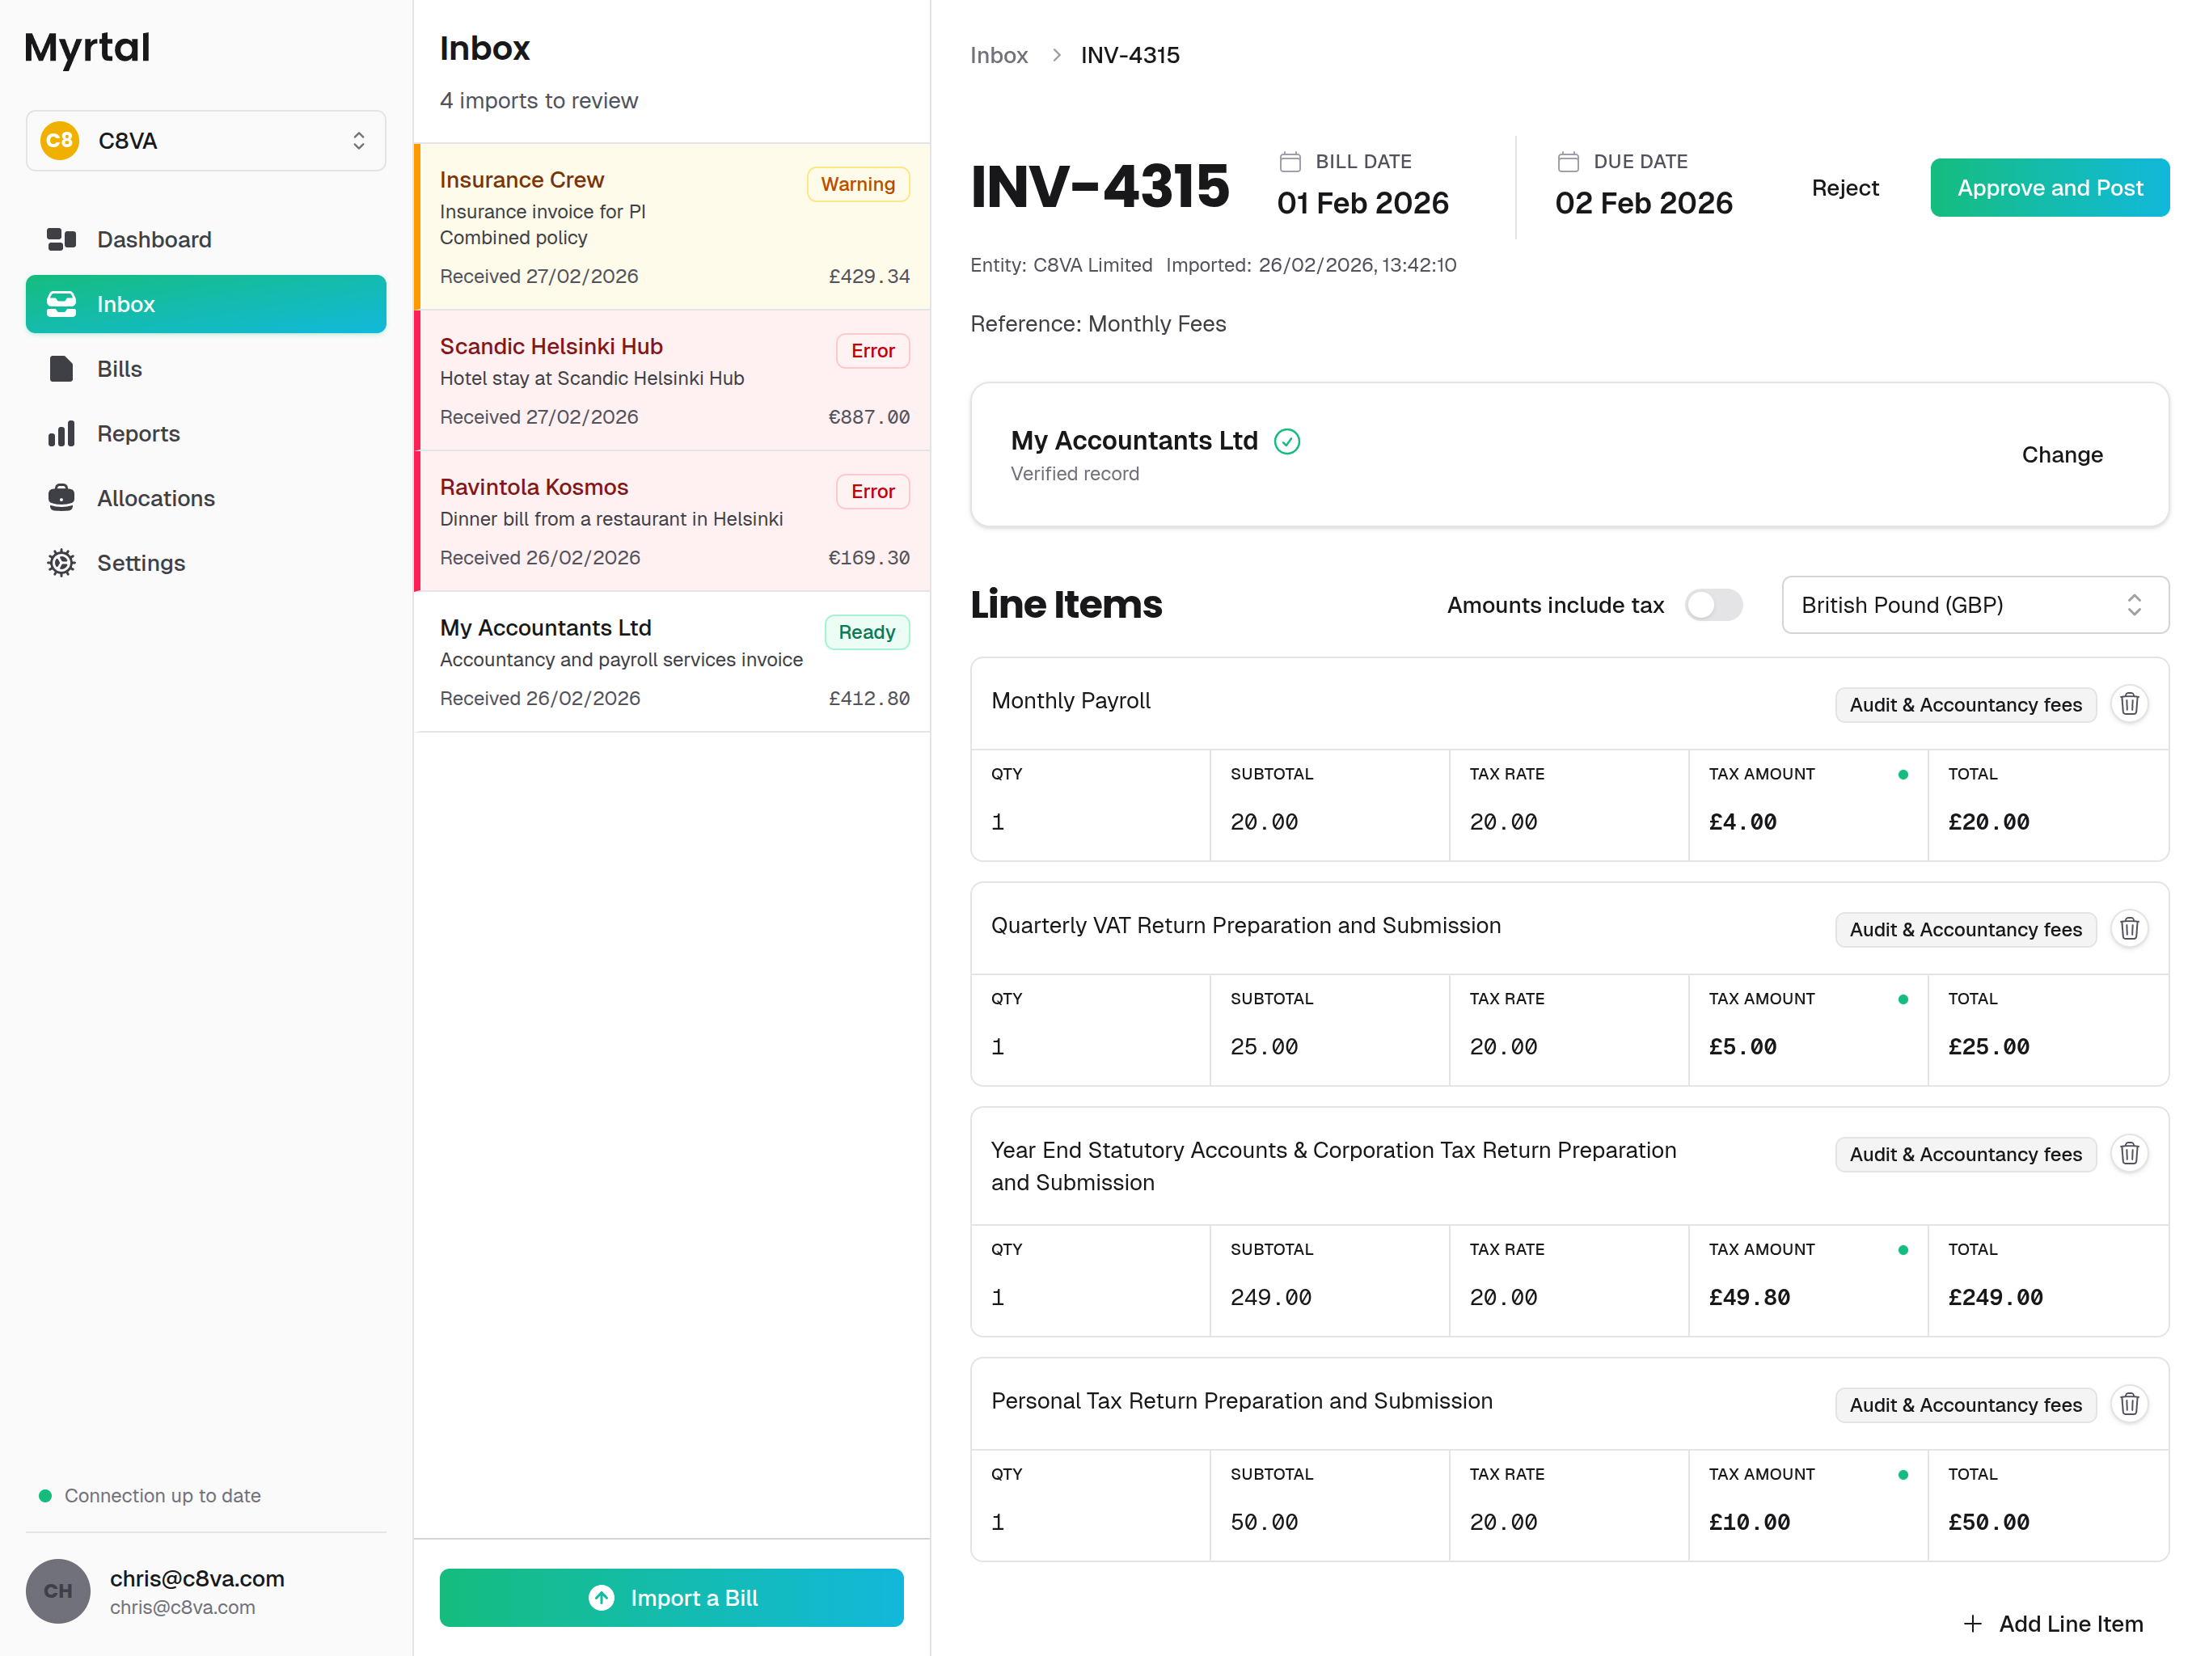Open the Dashboard icon in sidebar

pyautogui.click(x=61, y=239)
